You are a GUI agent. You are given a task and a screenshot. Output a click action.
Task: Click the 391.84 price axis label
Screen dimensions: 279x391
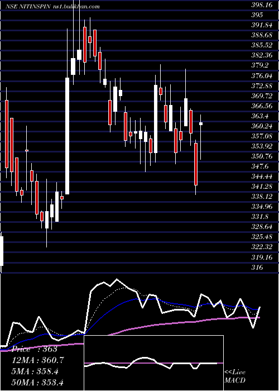point(261,25)
